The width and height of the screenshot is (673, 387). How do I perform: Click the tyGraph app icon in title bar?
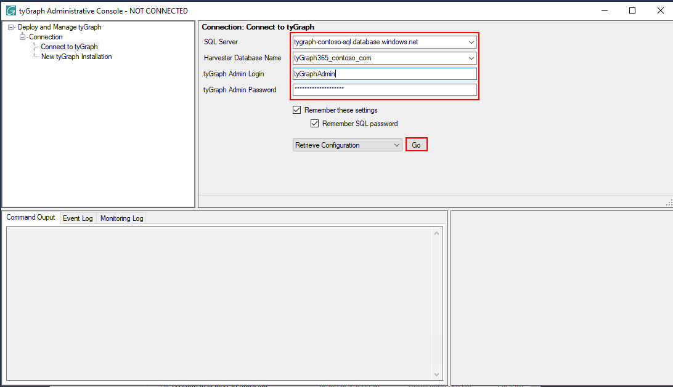pos(10,10)
